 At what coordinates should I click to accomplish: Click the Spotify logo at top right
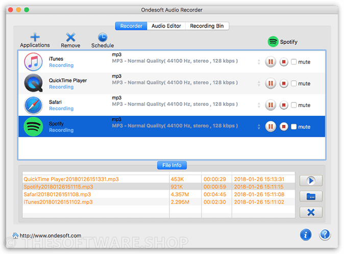click(273, 41)
